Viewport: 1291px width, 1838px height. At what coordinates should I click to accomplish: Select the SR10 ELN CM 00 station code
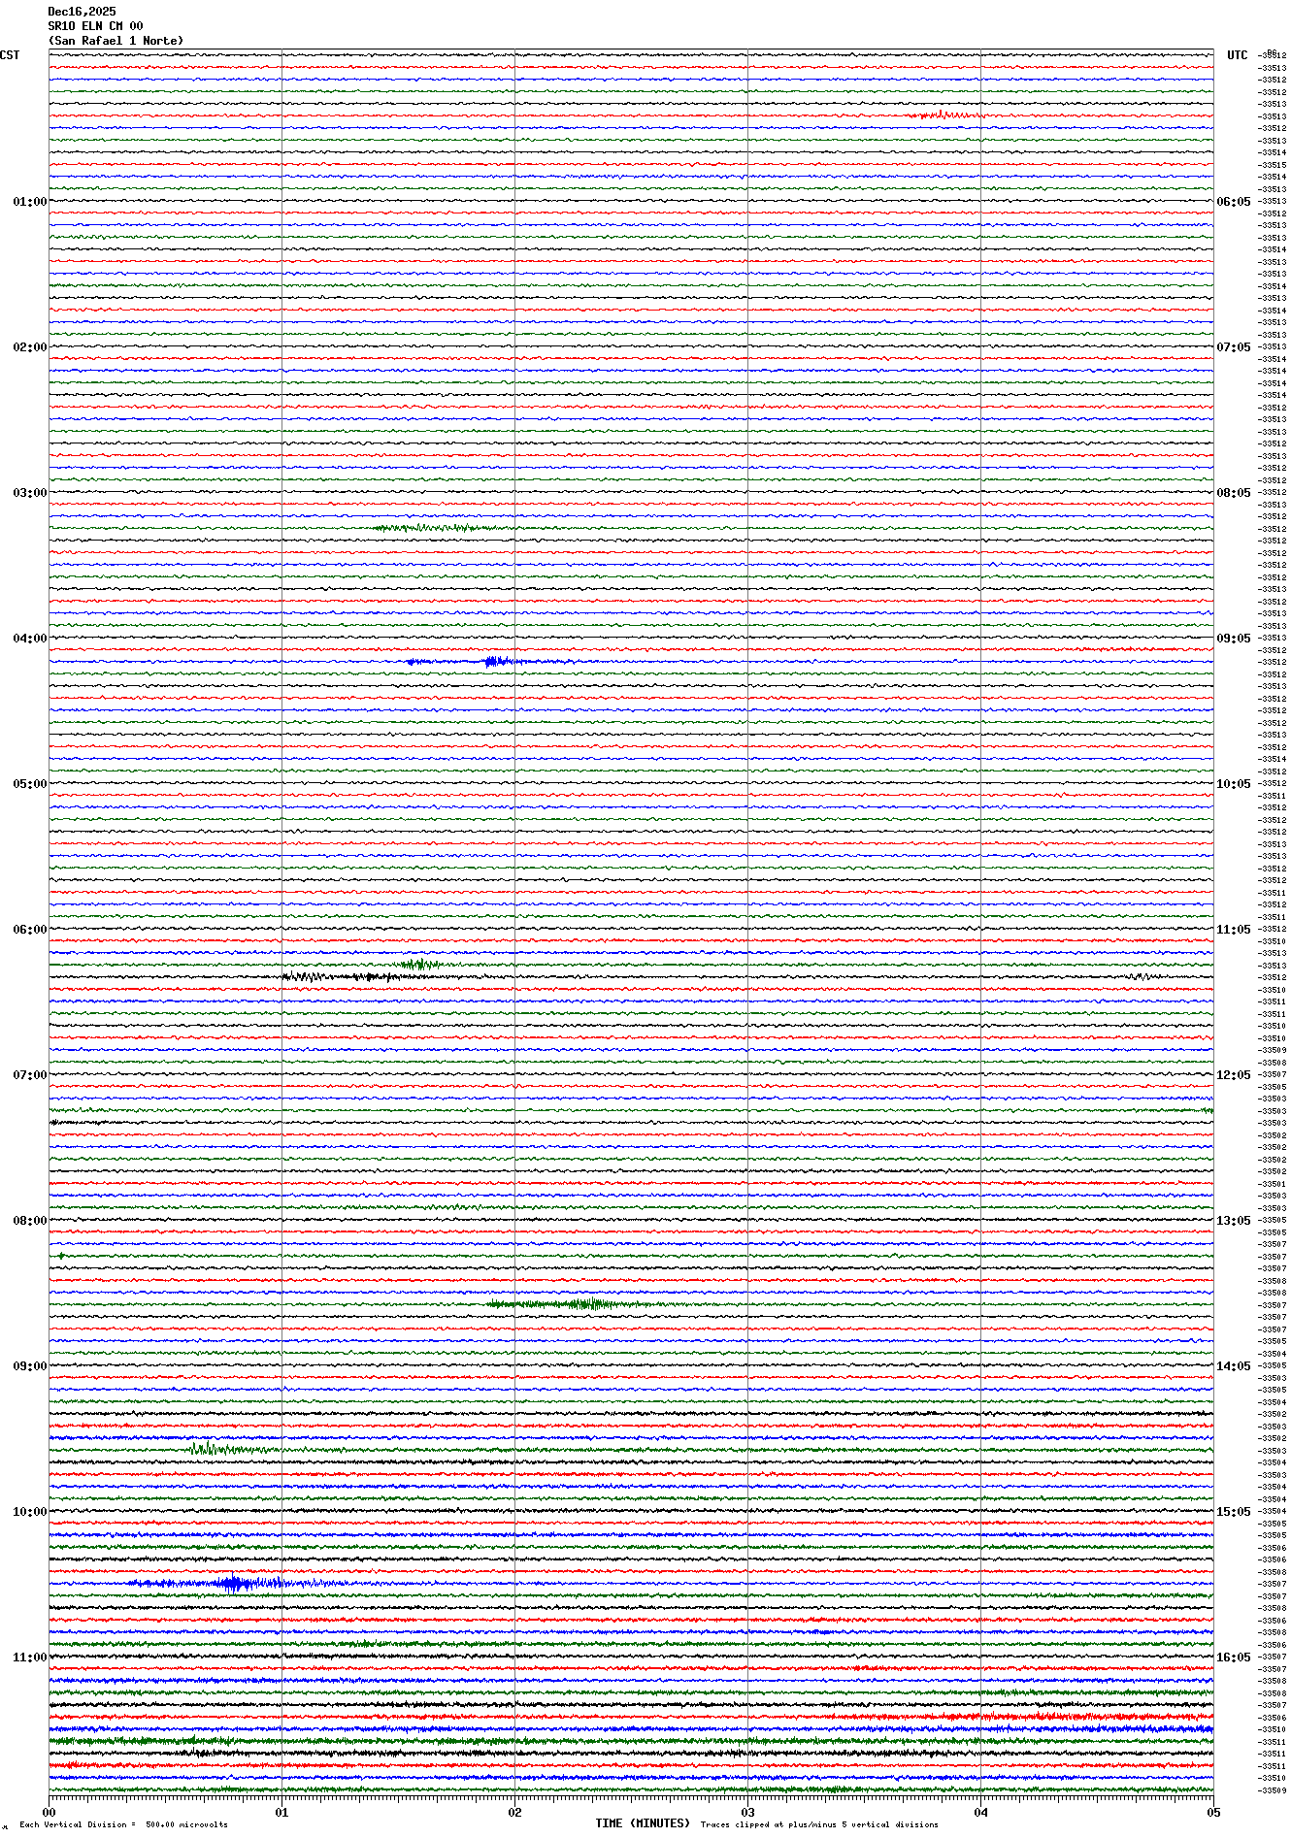(95, 26)
